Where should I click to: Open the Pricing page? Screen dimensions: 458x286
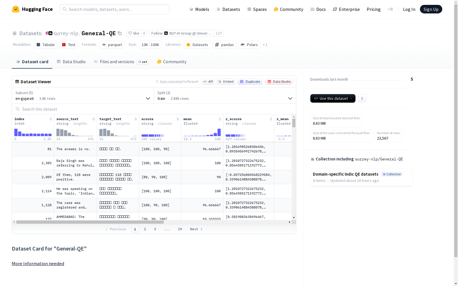pyautogui.click(x=374, y=9)
